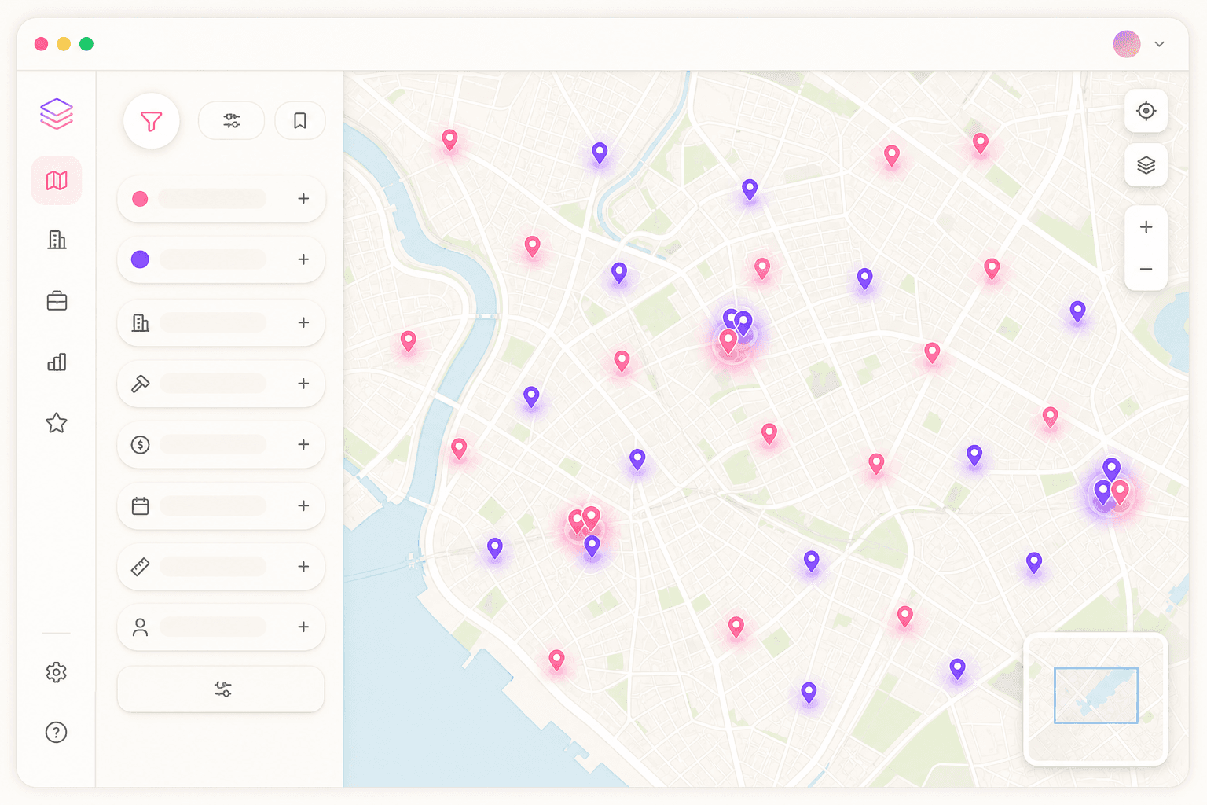The width and height of the screenshot is (1207, 805).
Task: Click the stacked layers app logo
Action: pyautogui.click(x=57, y=114)
